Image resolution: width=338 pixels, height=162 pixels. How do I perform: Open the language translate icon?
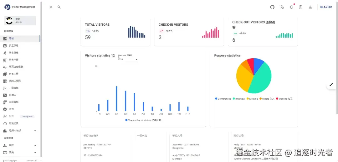[282, 7]
